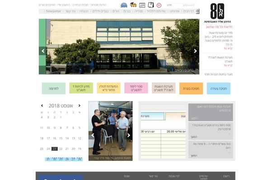Click the green מידע לכיתות ז tile

[x=81, y=88]
